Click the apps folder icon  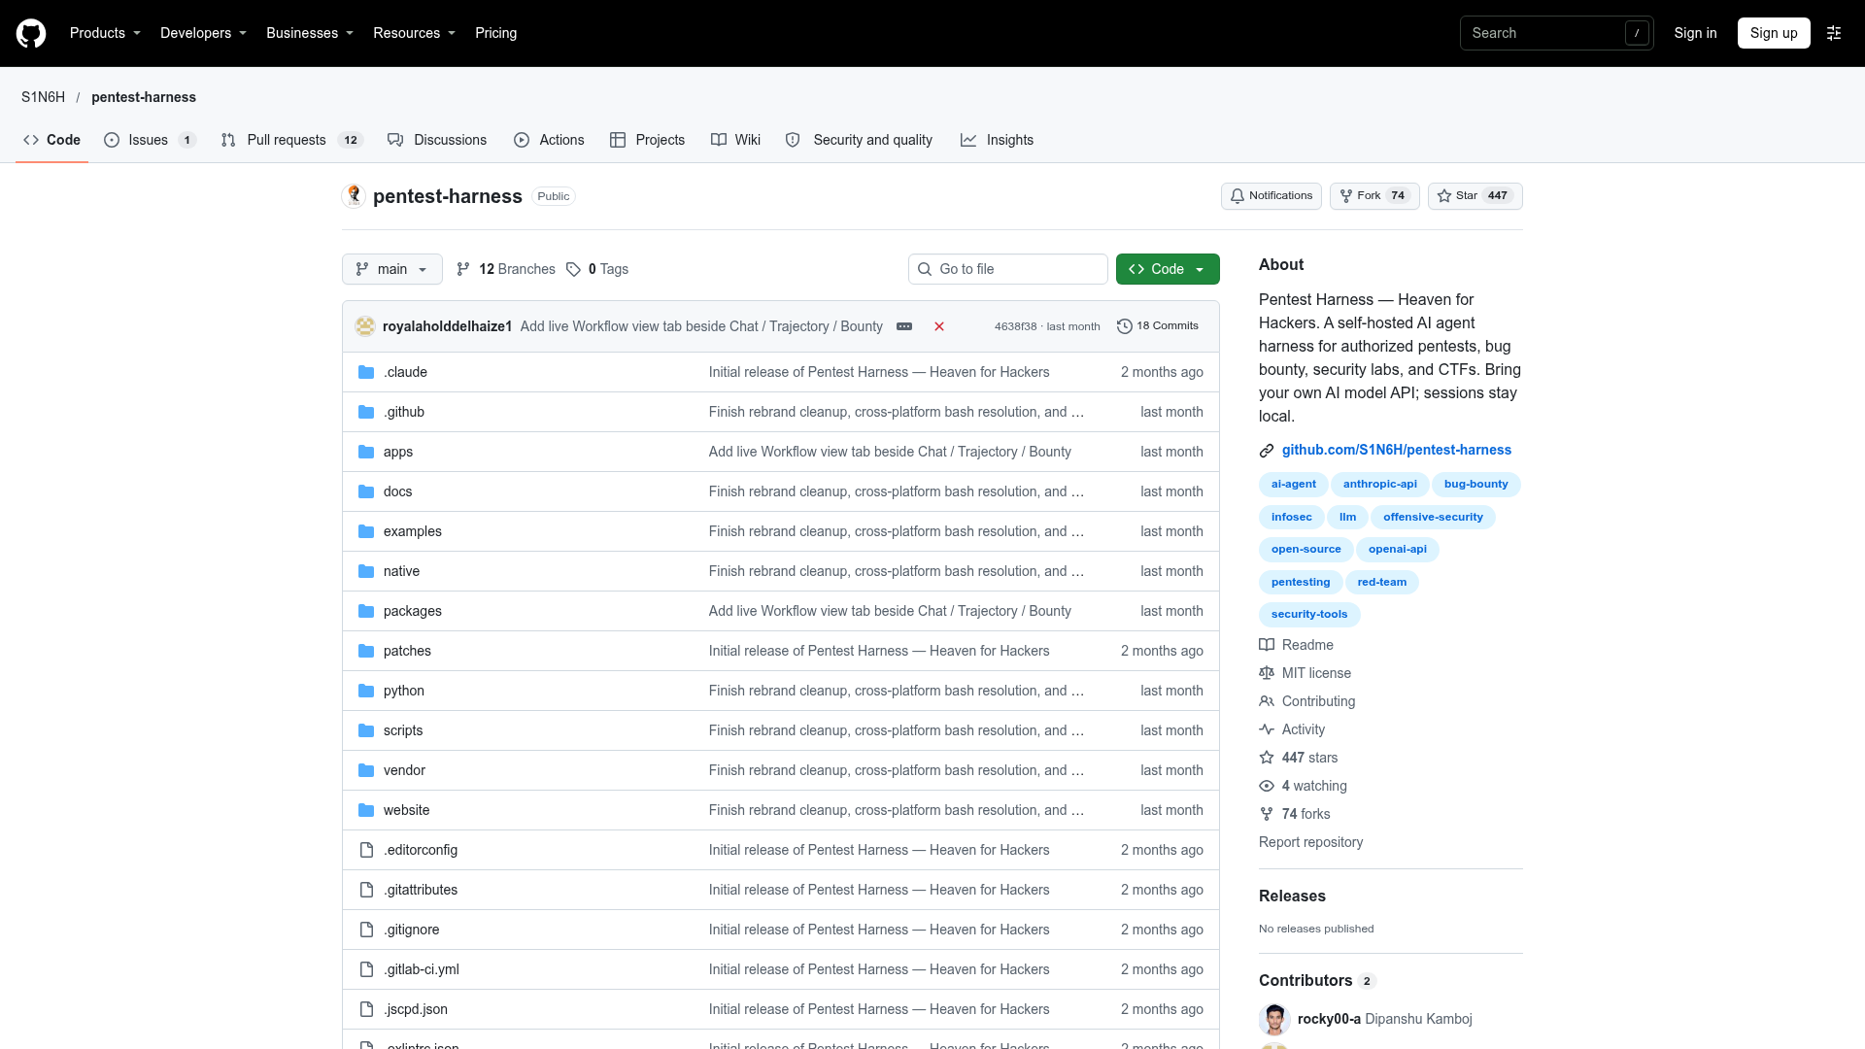pos(366,452)
